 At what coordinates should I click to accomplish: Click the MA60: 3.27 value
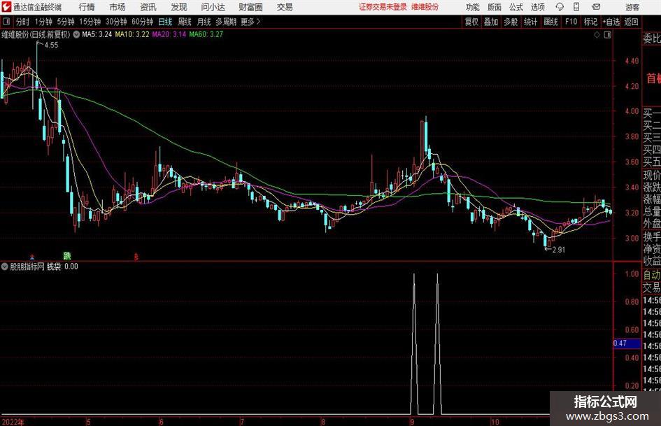206,34
